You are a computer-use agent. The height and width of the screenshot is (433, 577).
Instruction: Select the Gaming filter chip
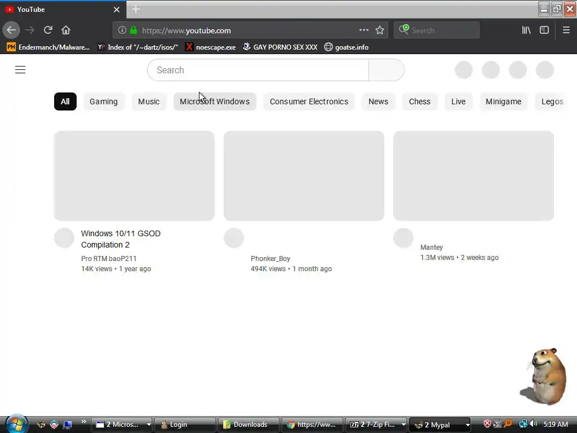pos(104,101)
